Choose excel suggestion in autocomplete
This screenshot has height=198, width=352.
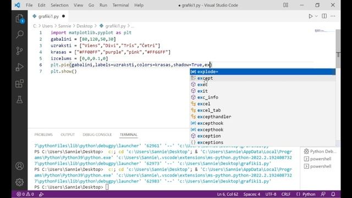pyautogui.click(x=263, y=104)
